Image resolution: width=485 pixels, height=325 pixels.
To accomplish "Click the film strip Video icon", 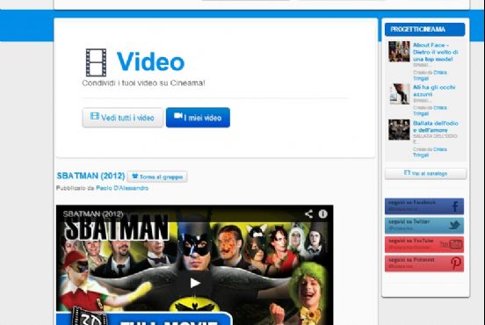I will coord(96,62).
